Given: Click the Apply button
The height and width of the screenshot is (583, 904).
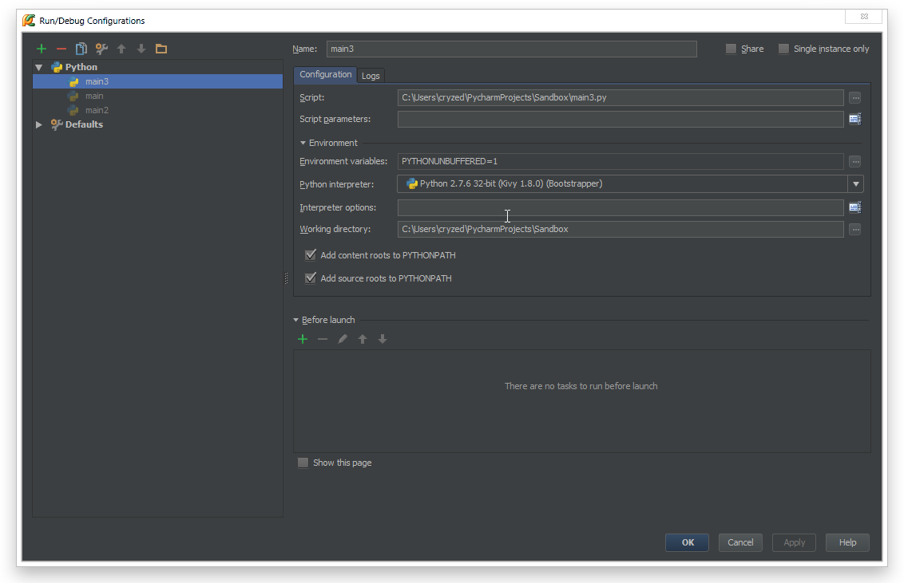Looking at the screenshot, I should [x=794, y=542].
